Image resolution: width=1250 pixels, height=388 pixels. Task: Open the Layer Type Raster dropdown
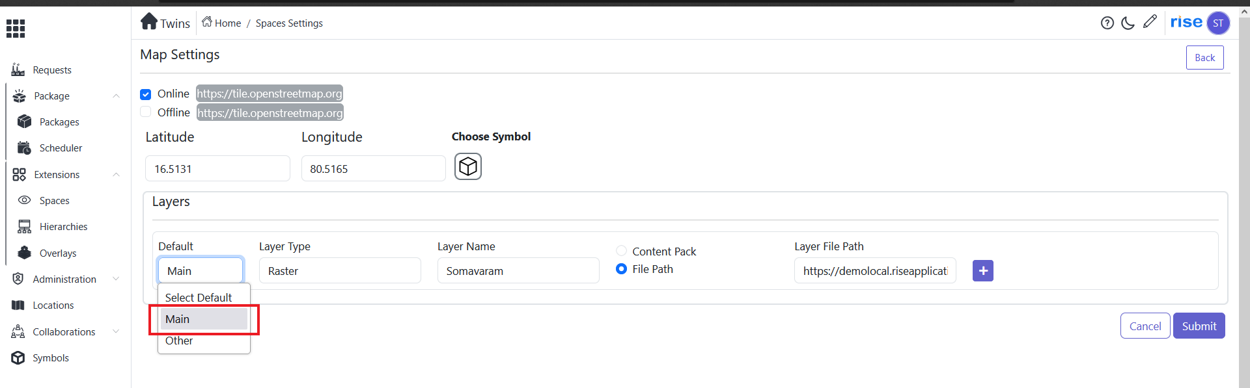coord(340,270)
